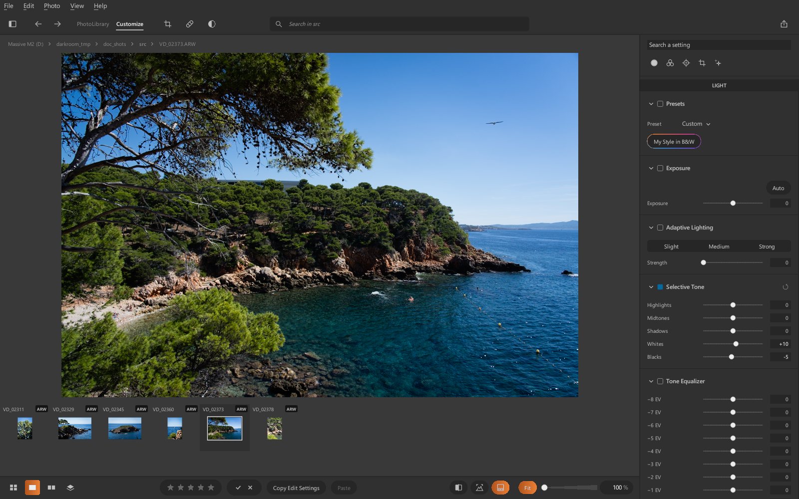Screen dimensions: 799x499
Task: Switch to grid view icon at bottom left
Action: (x=13, y=488)
